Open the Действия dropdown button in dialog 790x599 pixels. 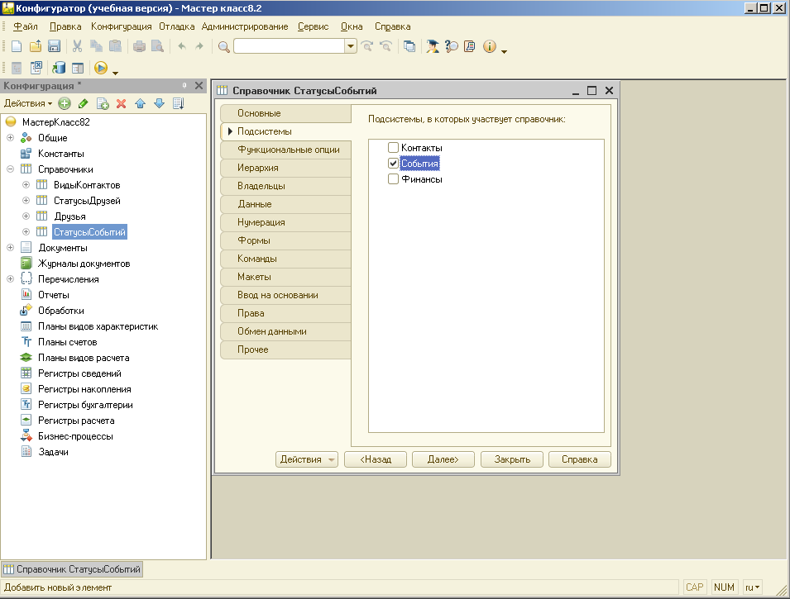307,459
